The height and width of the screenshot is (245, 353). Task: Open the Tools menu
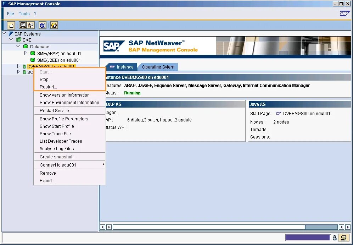point(24,14)
